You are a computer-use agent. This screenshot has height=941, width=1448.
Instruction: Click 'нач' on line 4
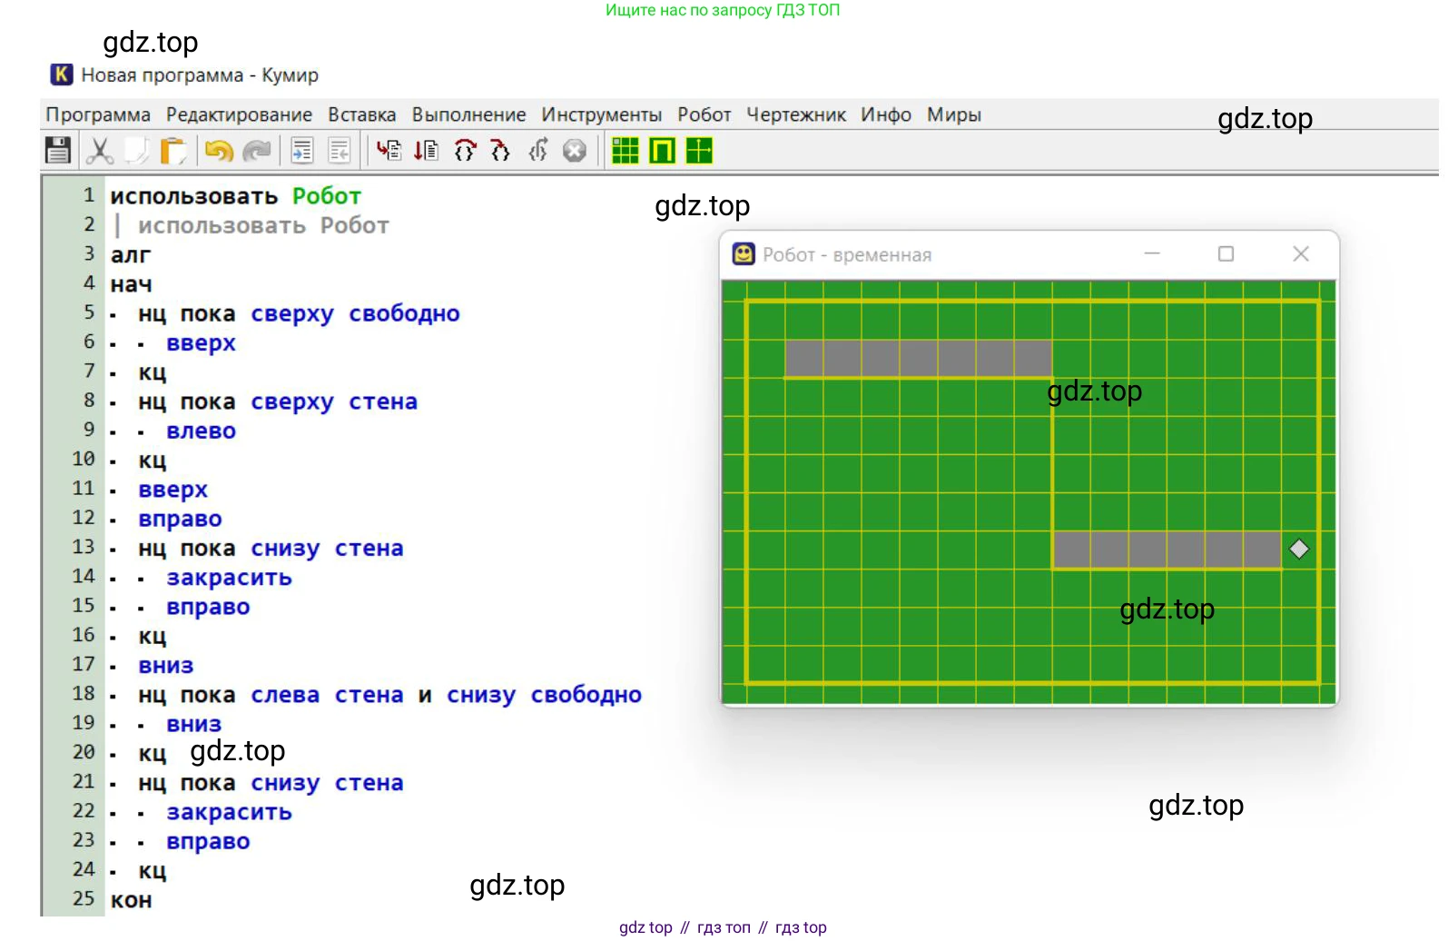131,284
